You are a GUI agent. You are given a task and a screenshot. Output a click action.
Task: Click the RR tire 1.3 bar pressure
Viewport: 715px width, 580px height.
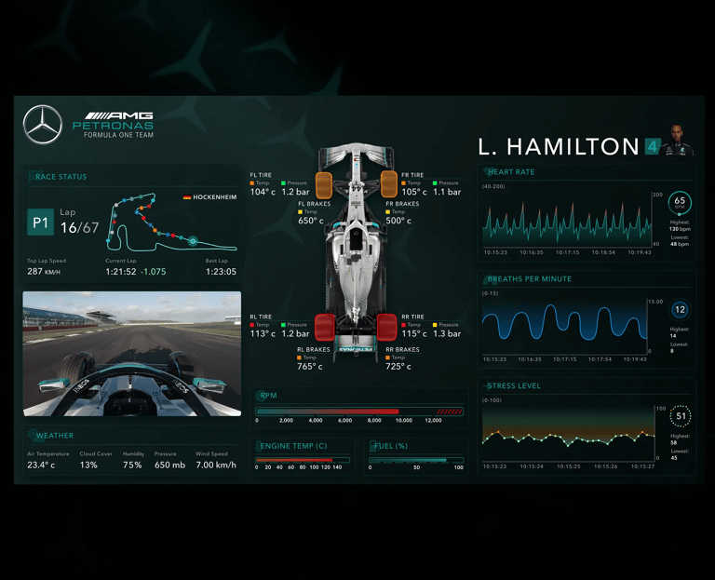[447, 334]
